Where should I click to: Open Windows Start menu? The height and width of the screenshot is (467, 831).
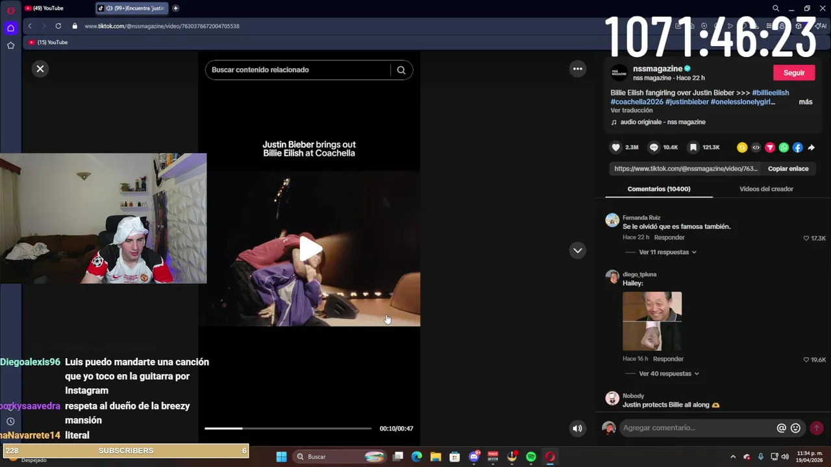[x=281, y=457]
